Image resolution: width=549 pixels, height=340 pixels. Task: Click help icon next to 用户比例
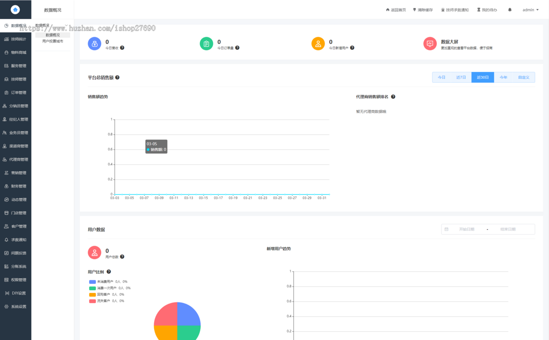108,272
